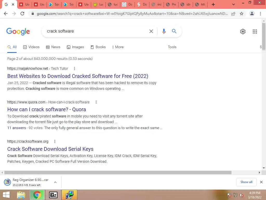The width and height of the screenshot is (266, 200).
Task: Open Chrome's three-dot menu
Action: (x=260, y=14)
